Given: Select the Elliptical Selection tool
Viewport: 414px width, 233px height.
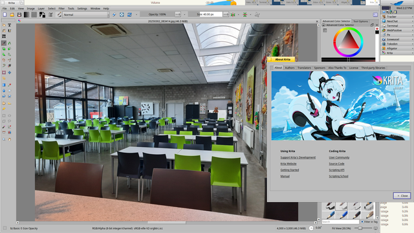Looking at the screenshot, I should pyautogui.click(x=10, y=116).
